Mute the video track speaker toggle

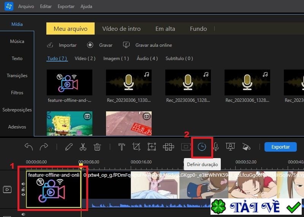click(23, 184)
